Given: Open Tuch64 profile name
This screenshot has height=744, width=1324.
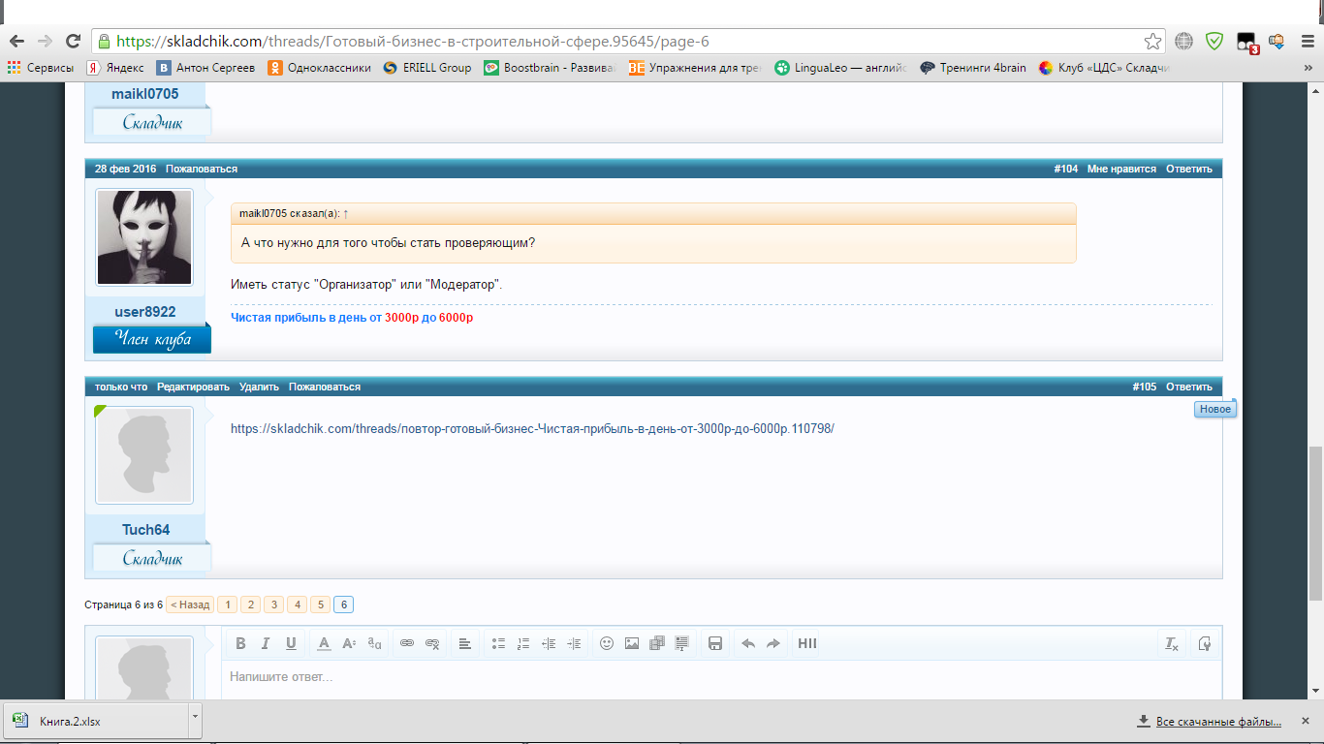Looking at the screenshot, I should click(x=145, y=529).
